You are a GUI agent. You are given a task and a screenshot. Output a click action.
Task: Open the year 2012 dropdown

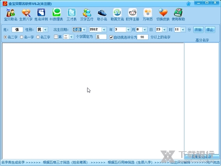[x=104, y=29]
